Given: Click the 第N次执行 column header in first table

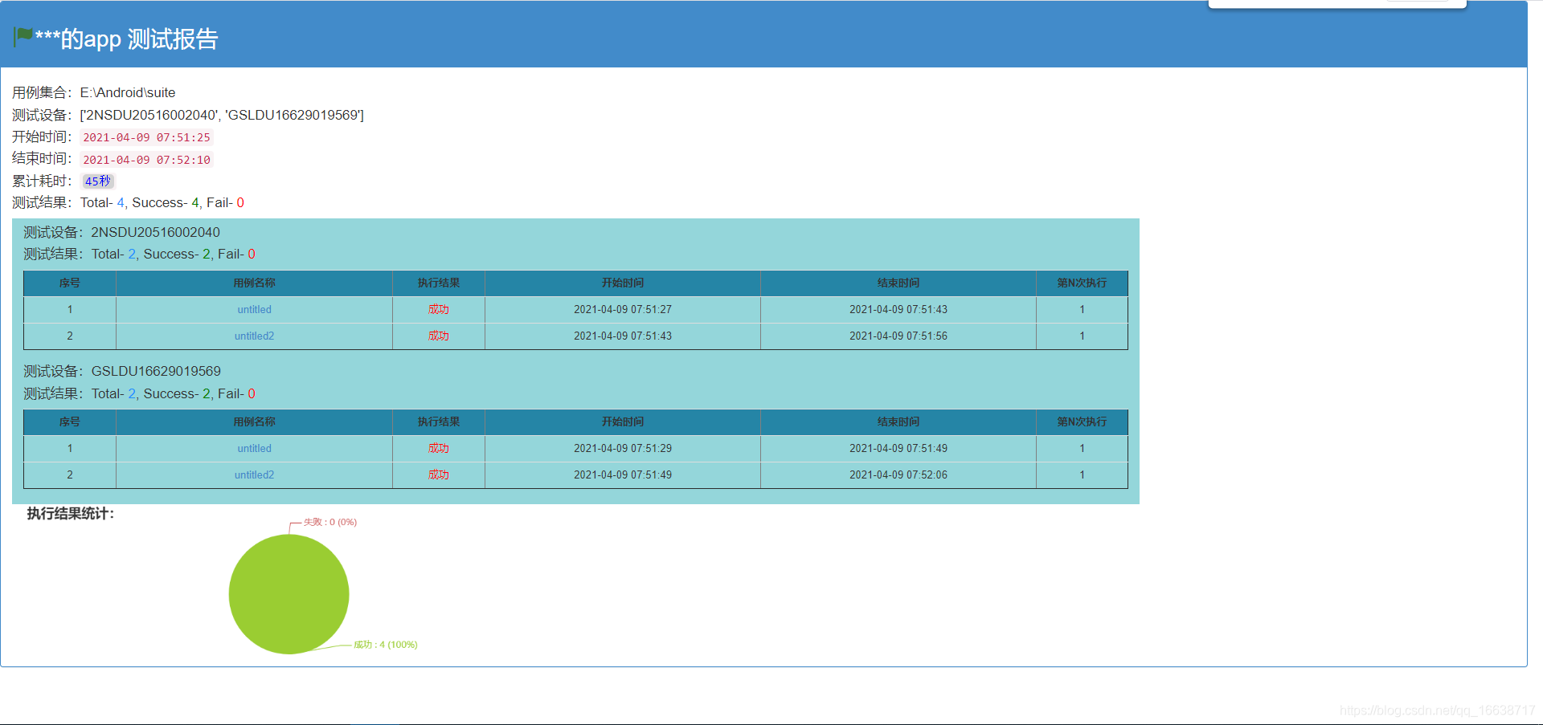Looking at the screenshot, I should point(1082,283).
